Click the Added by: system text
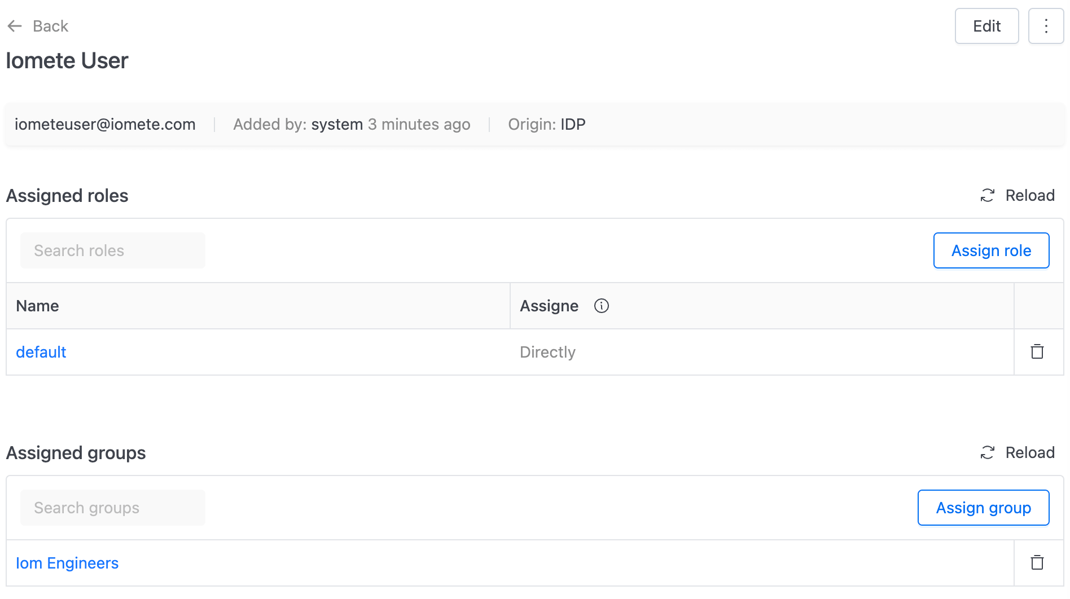The height and width of the screenshot is (599, 1070). 298,124
